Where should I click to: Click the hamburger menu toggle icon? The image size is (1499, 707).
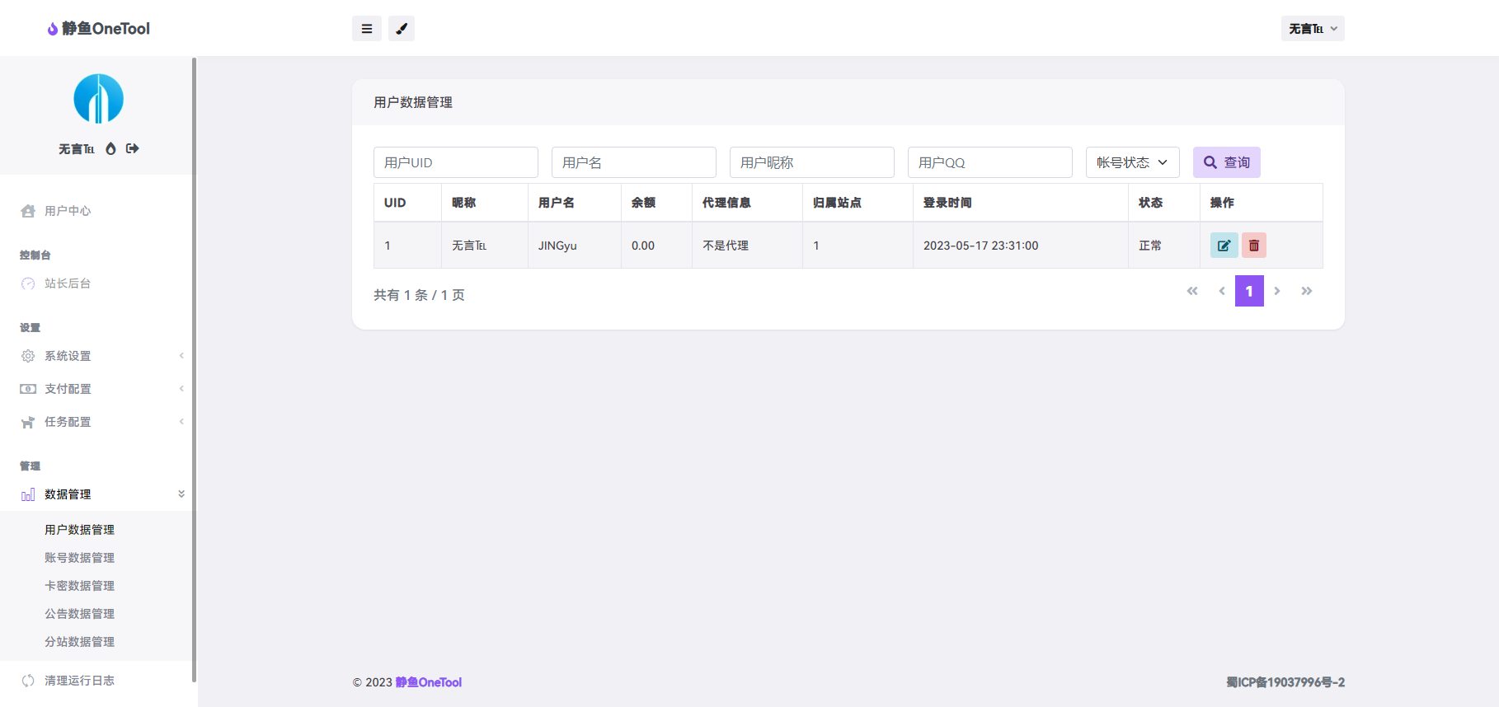[x=366, y=29]
